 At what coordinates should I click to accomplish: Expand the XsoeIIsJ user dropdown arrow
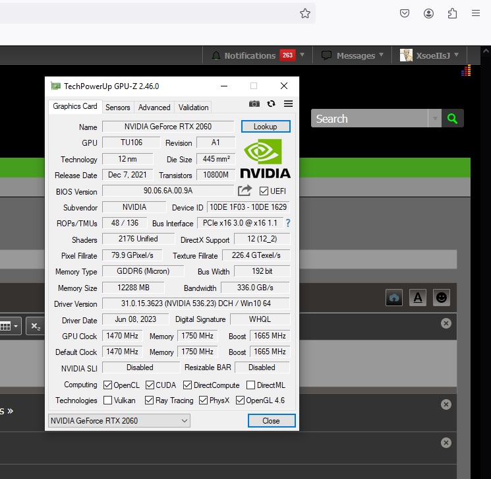pyautogui.click(x=456, y=55)
